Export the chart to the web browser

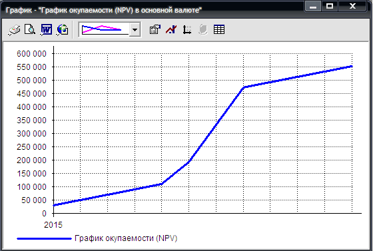(x=63, y=30)
